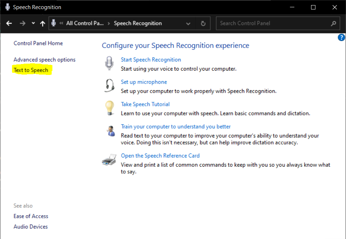346x239 pixels.
Task: Expand the address bar history dropdown
Action: (188, 23)
